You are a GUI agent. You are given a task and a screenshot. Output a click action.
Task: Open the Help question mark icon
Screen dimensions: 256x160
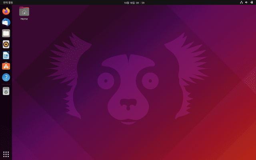click(6, 77)
